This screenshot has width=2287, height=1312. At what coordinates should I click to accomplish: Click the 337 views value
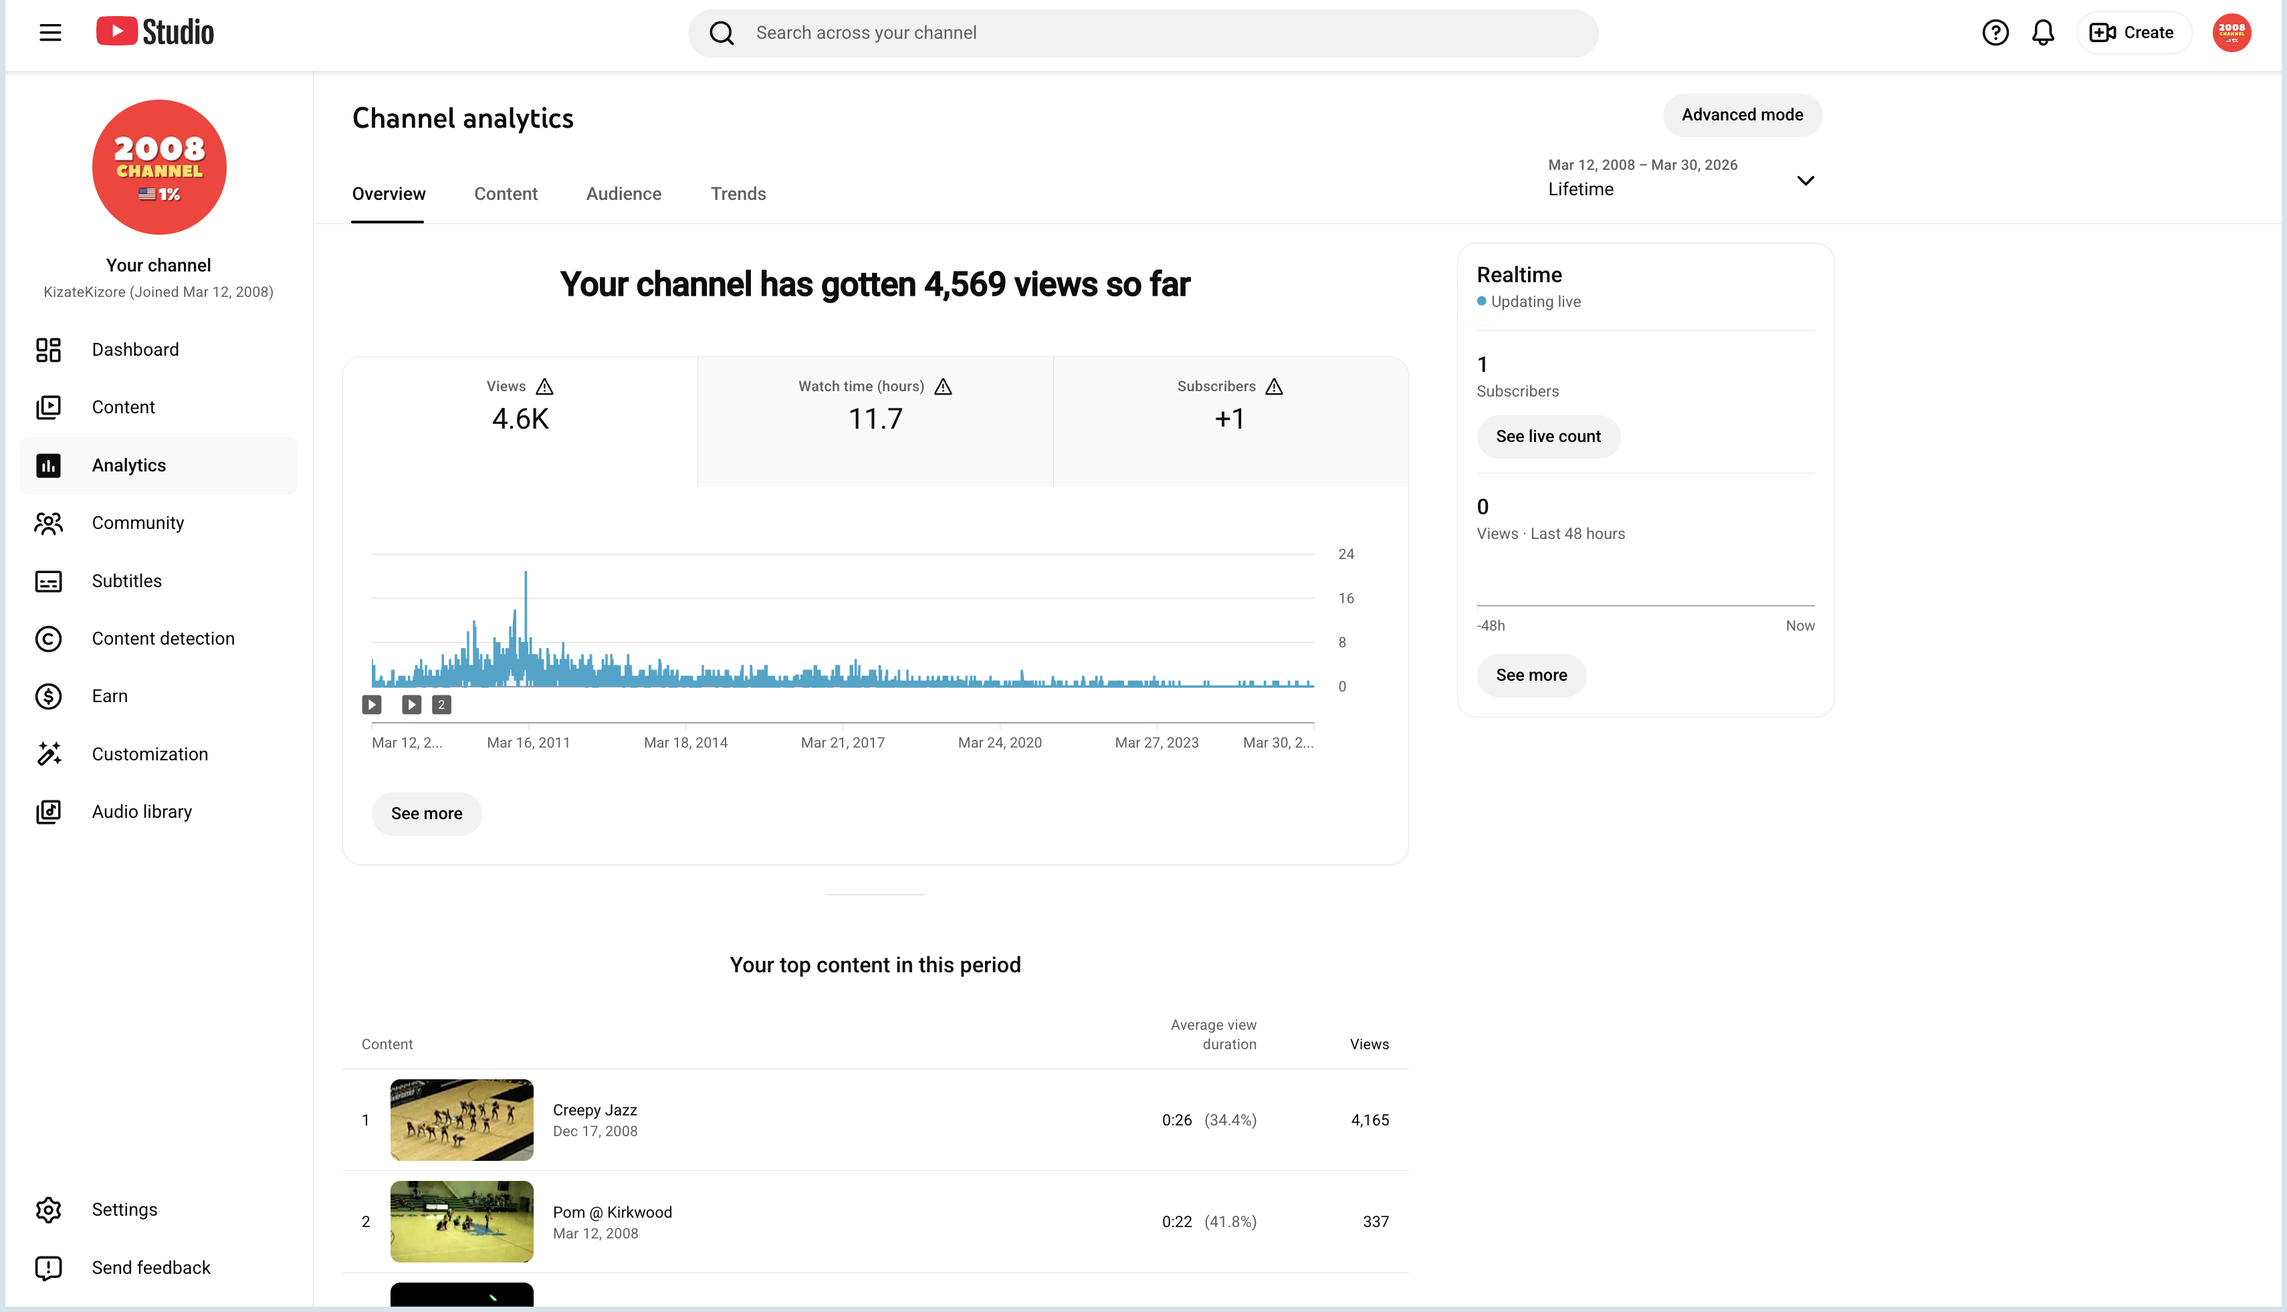click(x=1375, y=1222)
